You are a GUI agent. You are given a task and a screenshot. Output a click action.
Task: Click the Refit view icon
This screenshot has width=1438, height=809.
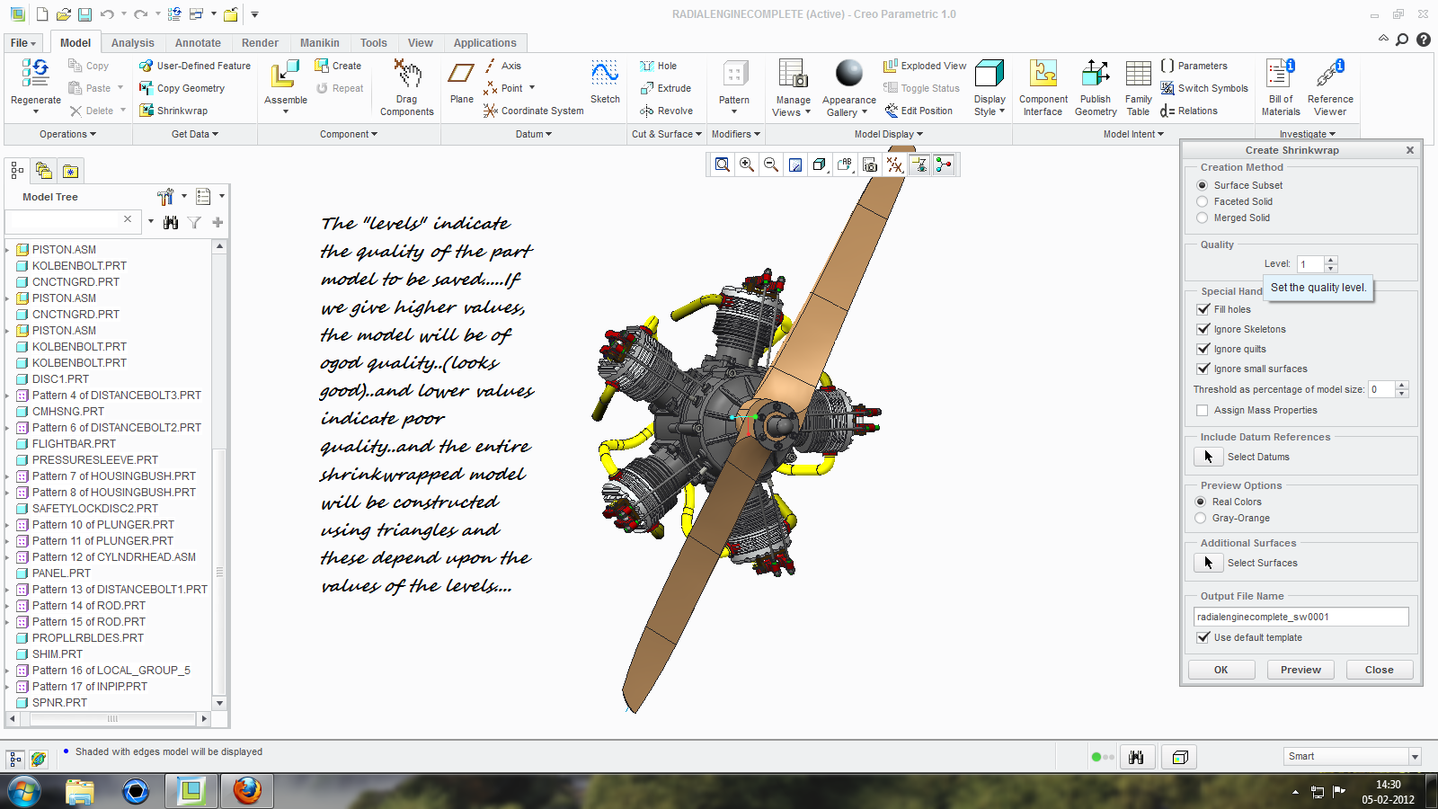(723, 164)
